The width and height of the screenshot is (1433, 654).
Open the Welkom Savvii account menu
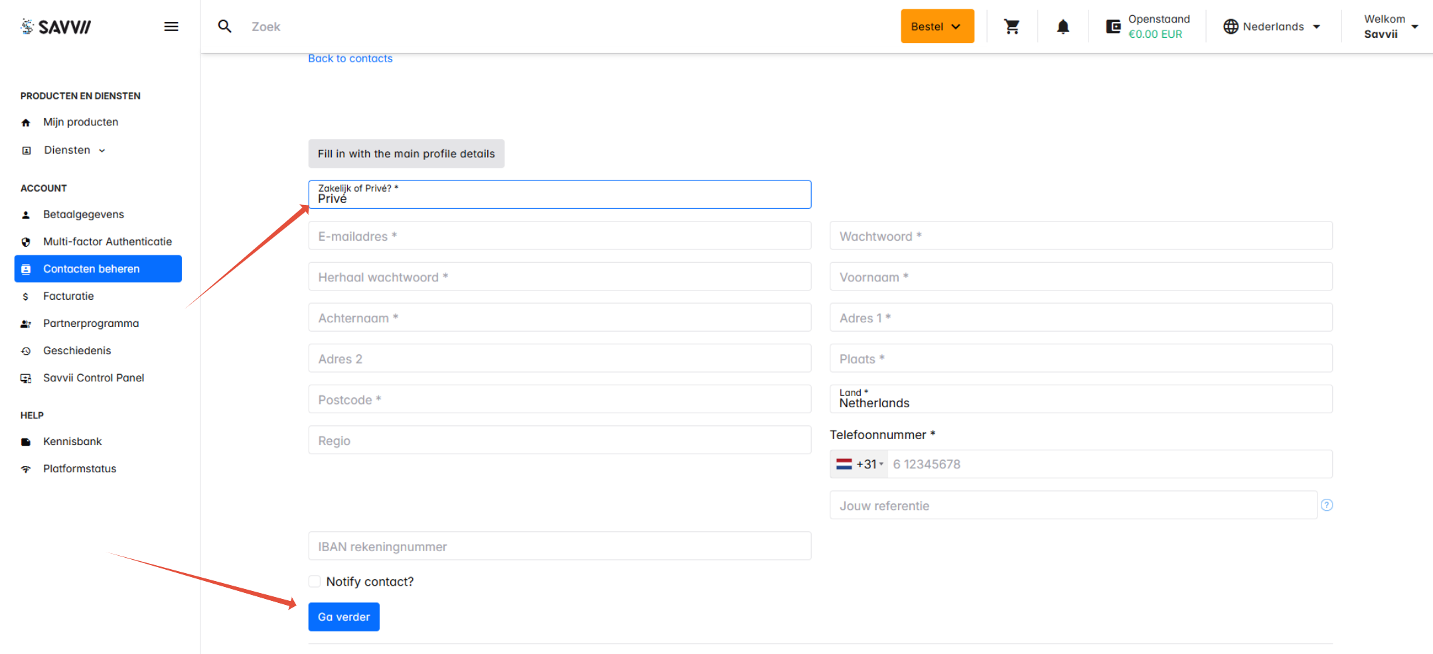(1389, 27)
